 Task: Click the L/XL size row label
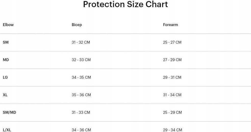pos(7,130)
